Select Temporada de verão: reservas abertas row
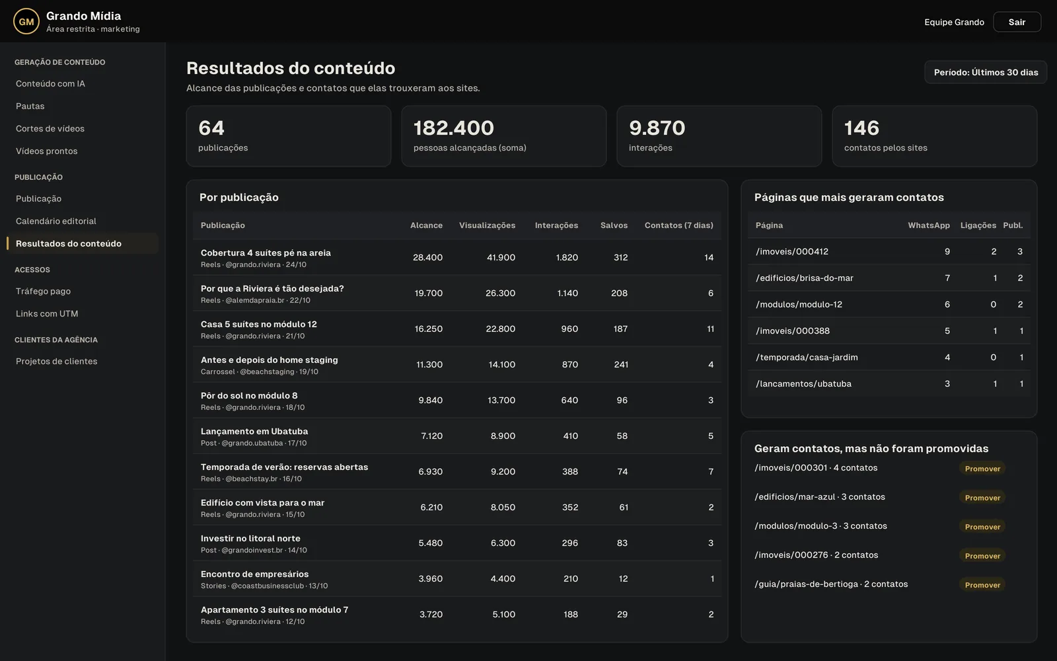Screen dimensions: 1057x661 tap(457, 471)
